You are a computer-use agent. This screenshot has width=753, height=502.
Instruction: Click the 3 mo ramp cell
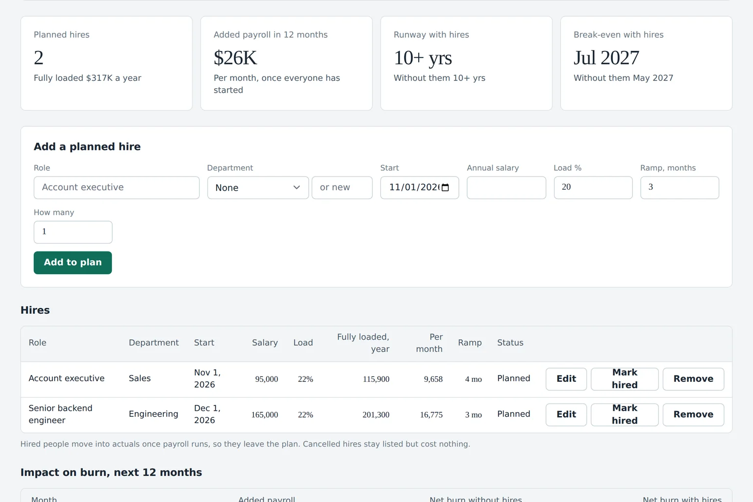[x=474, y=415]
